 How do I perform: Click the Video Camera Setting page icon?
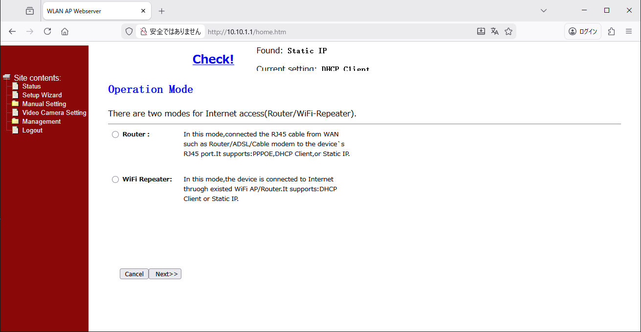[x=15, y=112]
